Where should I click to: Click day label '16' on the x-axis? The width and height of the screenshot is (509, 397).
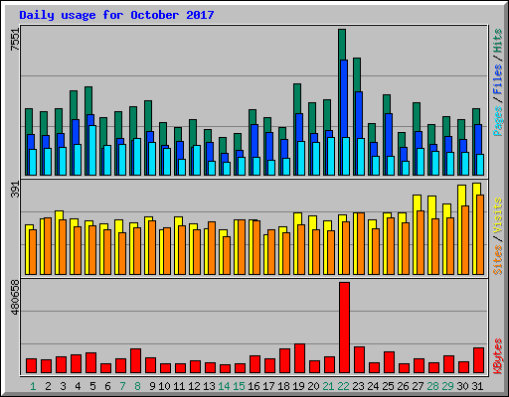pos(254,386)
